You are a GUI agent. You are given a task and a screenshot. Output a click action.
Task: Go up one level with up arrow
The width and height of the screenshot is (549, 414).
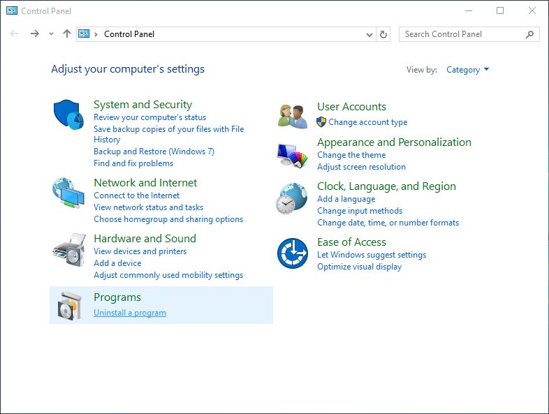coord(67,34)
